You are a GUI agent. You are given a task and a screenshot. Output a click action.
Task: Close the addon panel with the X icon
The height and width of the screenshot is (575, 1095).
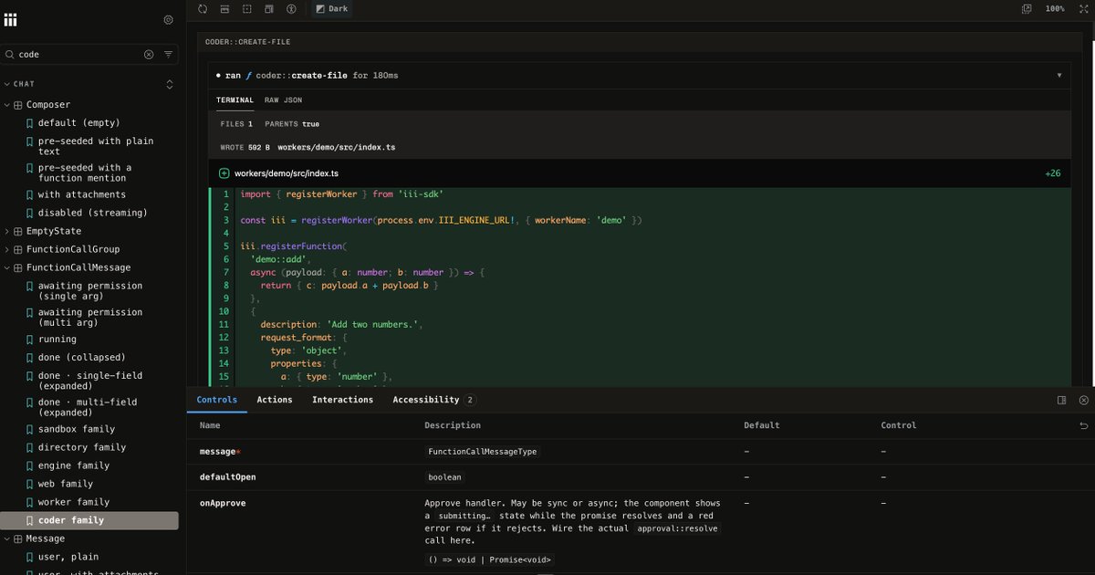(1083, 400)
